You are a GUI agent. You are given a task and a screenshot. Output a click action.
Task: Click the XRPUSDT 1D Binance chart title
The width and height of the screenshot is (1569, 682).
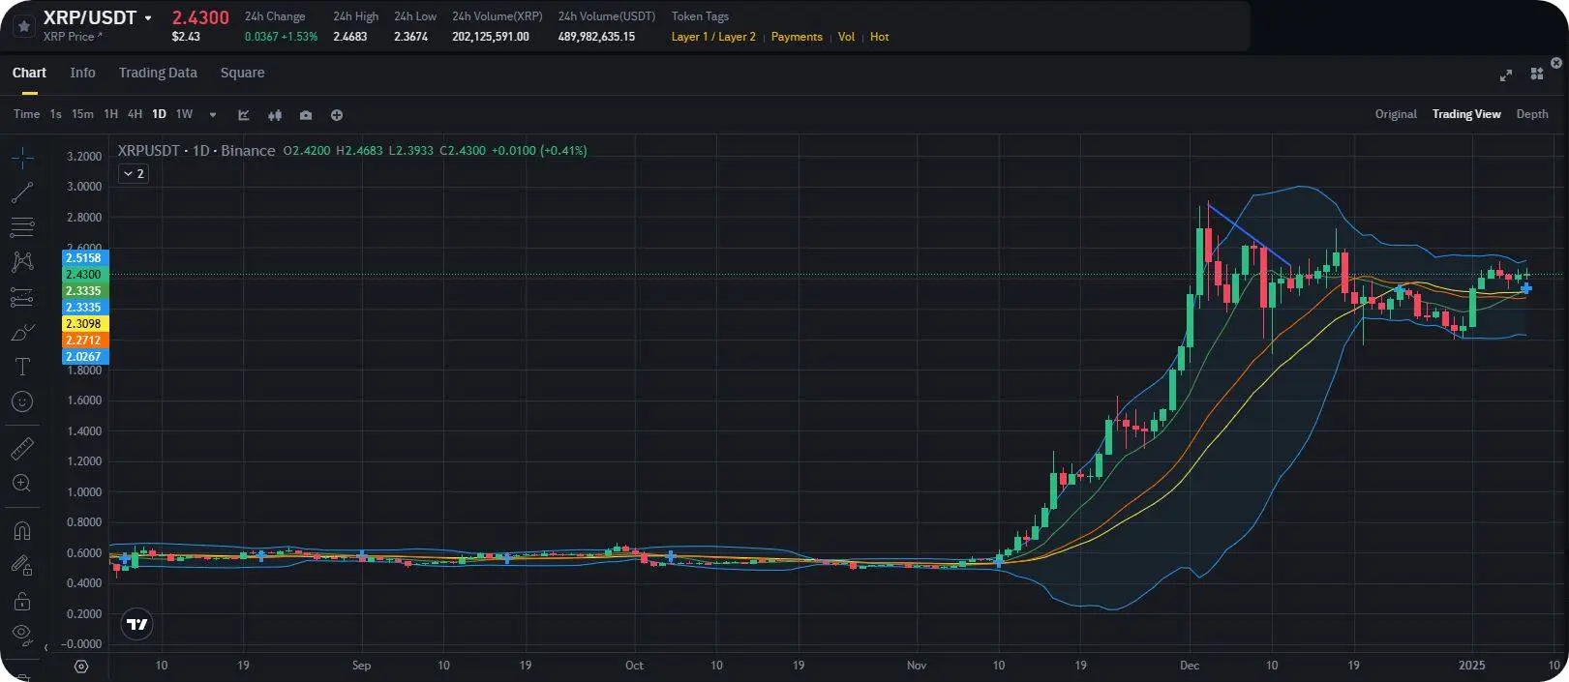(x=196, y=150)
